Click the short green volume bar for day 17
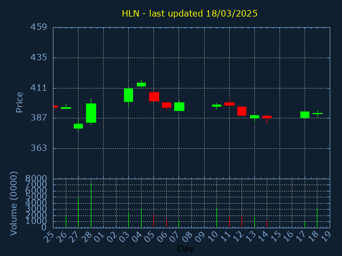 click(305, 225)
